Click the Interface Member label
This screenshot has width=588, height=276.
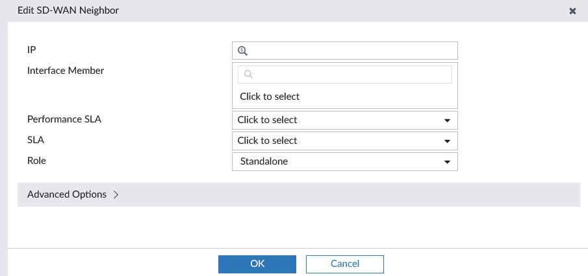tap(66, 71)
